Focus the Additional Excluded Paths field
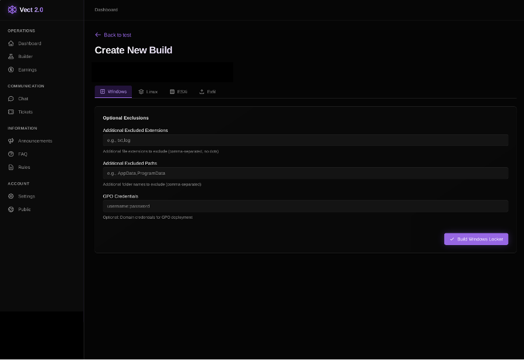This screenshot has width=524, height=360. [x=305, y=173]
